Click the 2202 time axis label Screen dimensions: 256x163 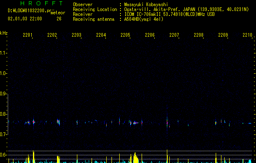point(52,35)
